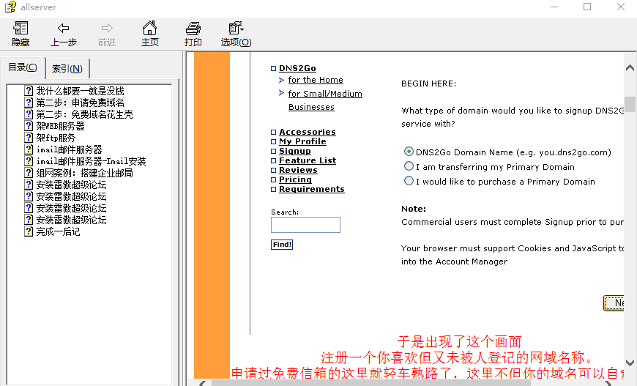Viewport: 637px width, 386px height.
Task: Switch to the Index (索引) tab
Action: point(67,69)
